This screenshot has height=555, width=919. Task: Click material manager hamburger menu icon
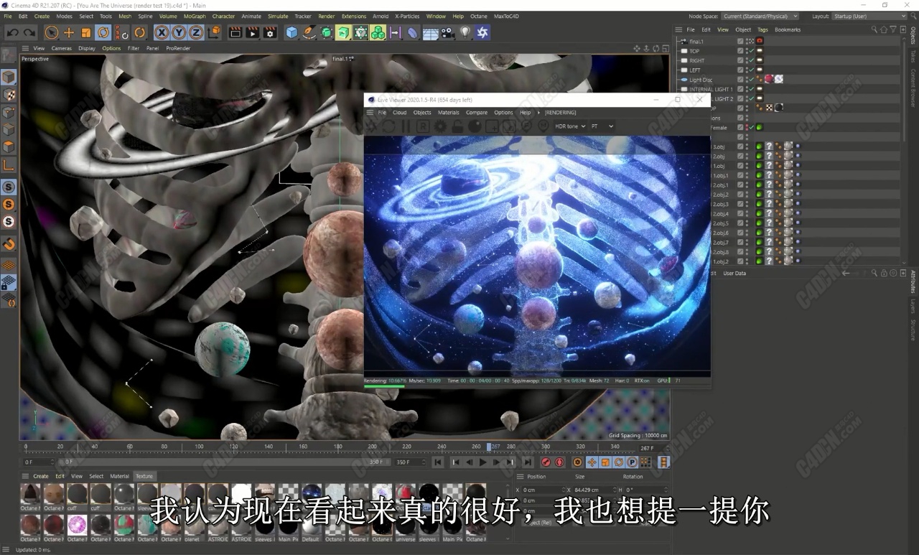25,476
